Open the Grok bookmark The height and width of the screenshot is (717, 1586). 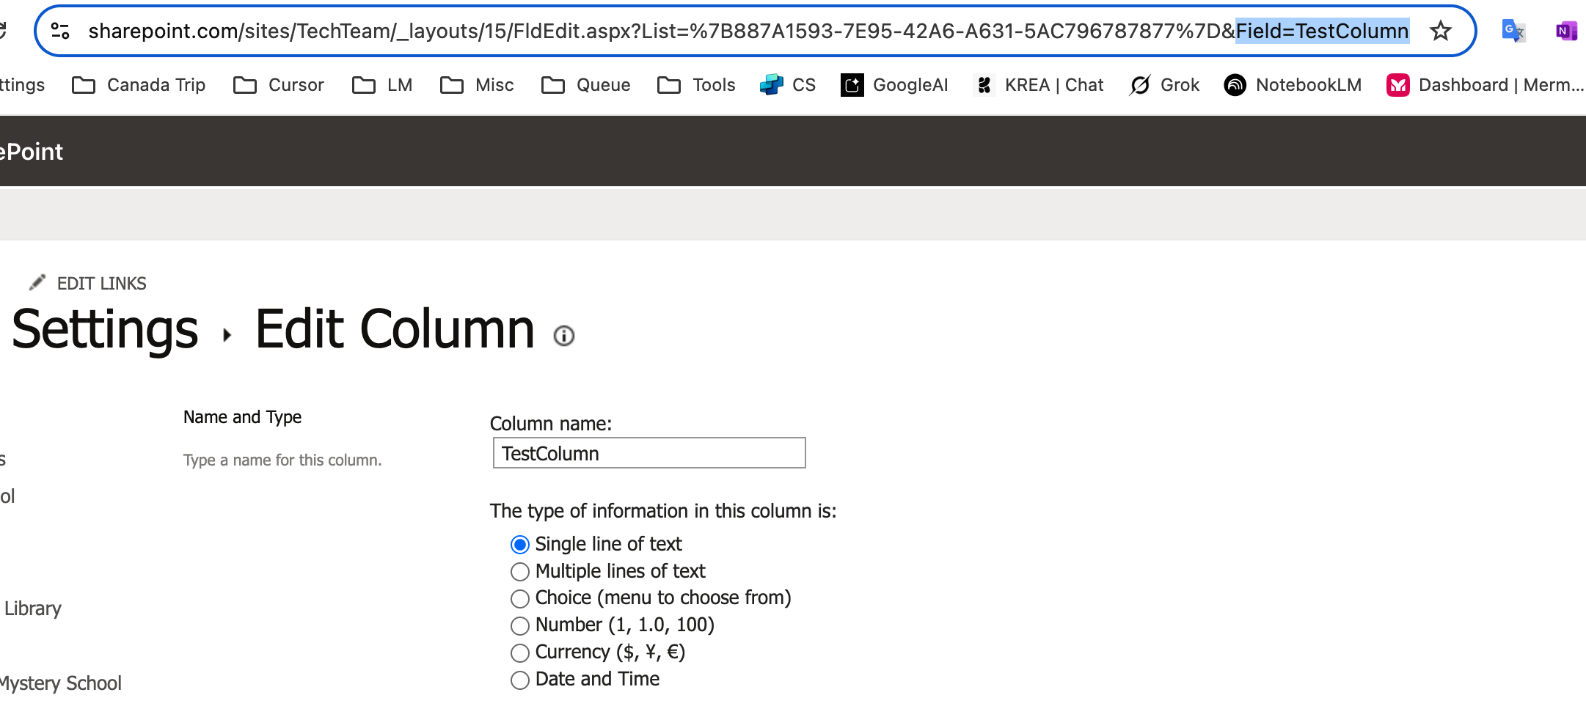point(1164,85)
